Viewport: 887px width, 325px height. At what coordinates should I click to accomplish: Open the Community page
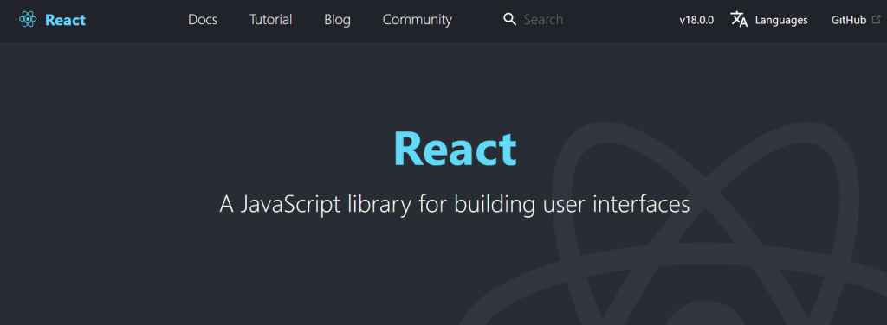point(418,20)
